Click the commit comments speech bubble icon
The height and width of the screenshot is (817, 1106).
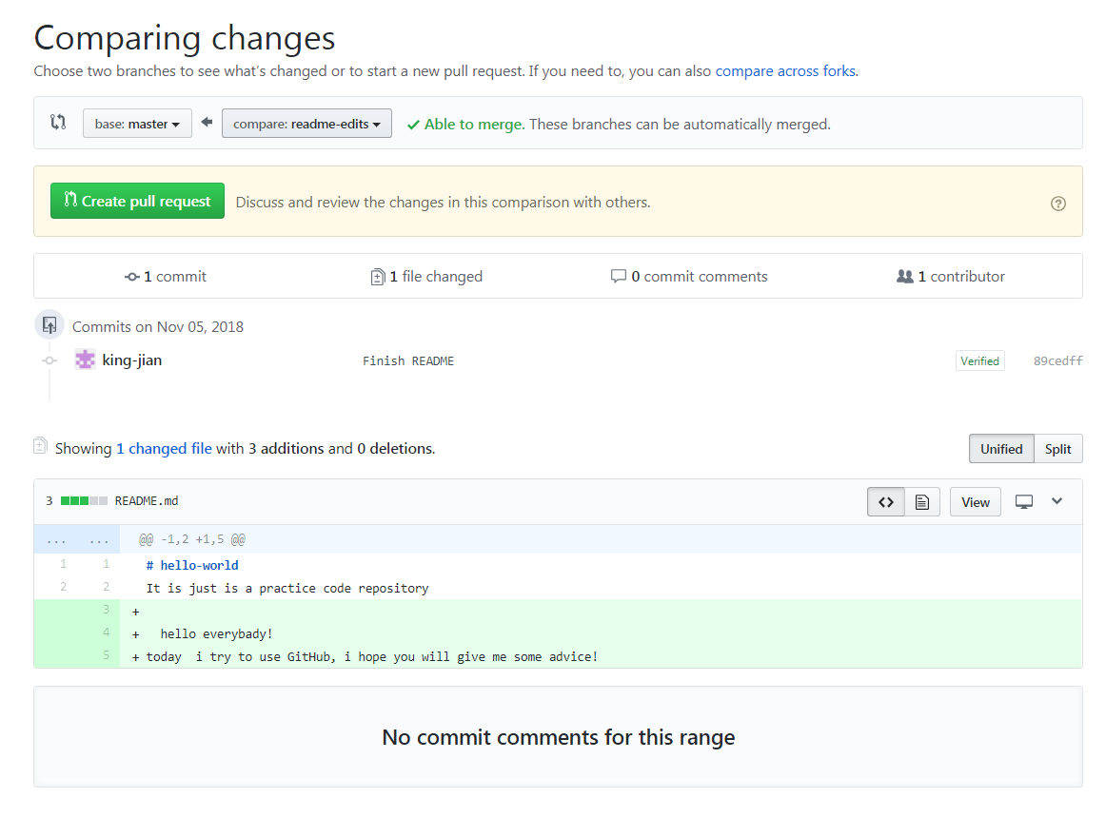[619, 277]
